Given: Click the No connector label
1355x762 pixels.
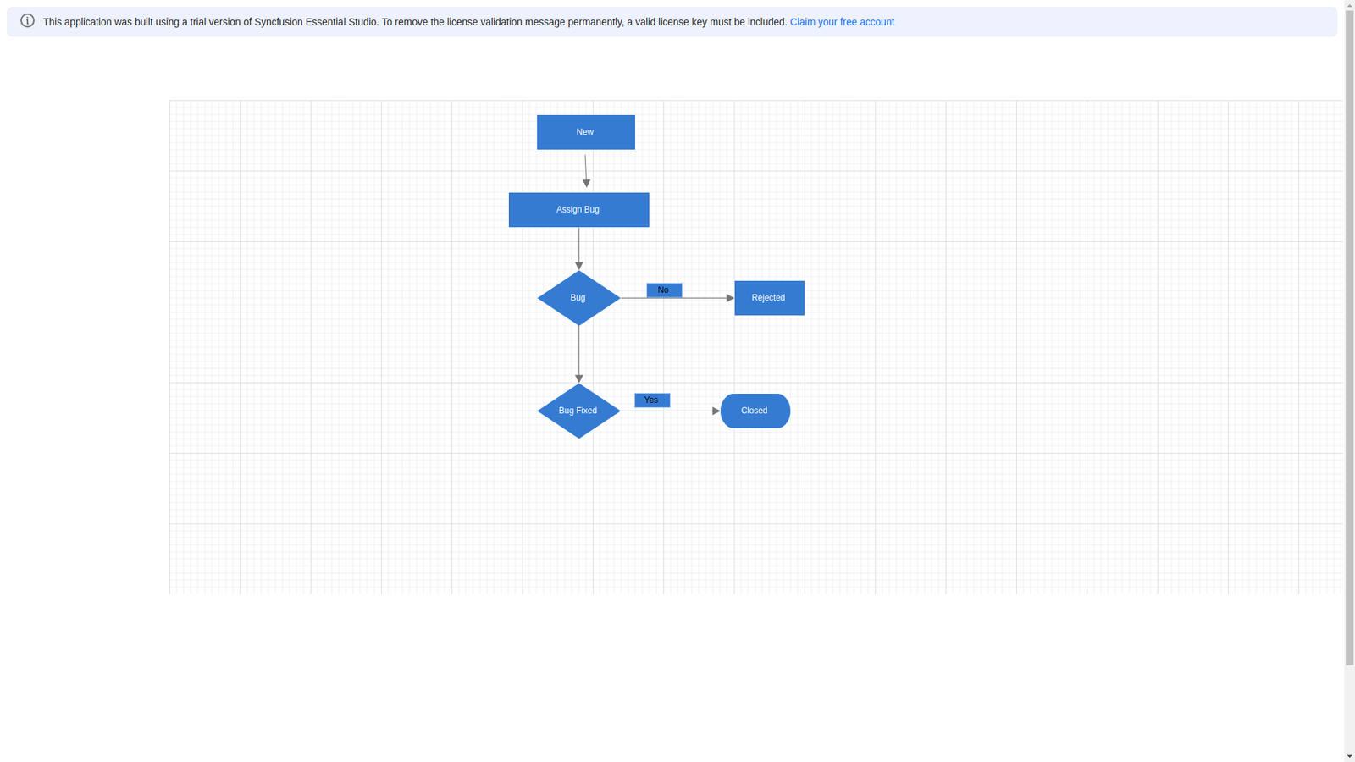Looking at the screenshot, I should pos(664,290).
